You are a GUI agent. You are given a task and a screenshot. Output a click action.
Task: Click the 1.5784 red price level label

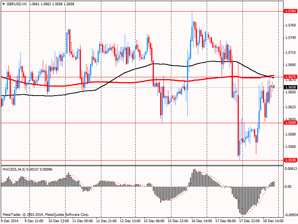(x=291, y=11)
